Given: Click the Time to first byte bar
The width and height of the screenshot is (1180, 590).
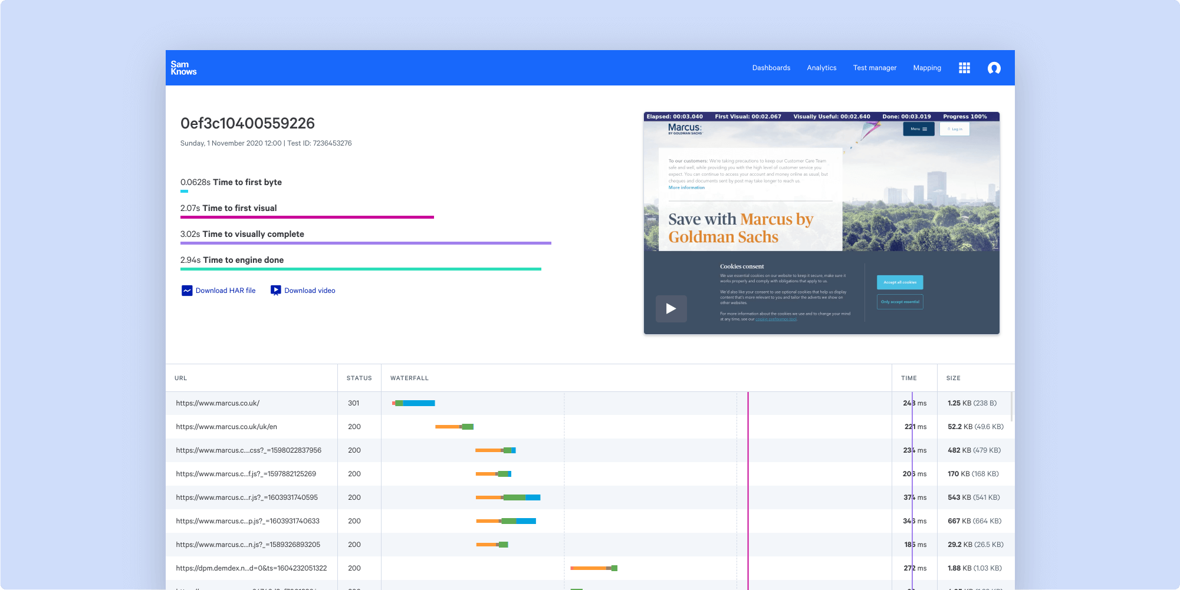Looking at the screenshot, I should tap(184, 192).
